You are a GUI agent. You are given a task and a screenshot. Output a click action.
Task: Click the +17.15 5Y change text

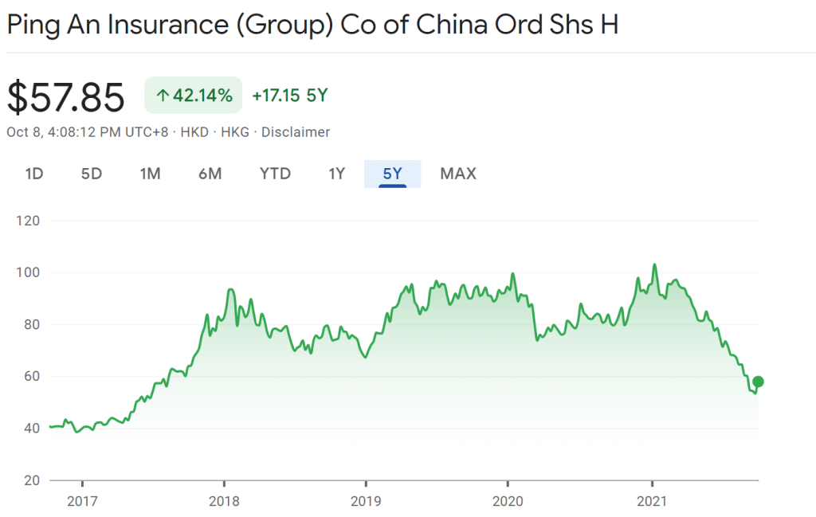click(x=289, y=96)
